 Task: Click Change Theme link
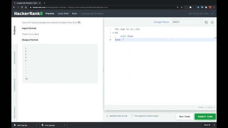161,22
